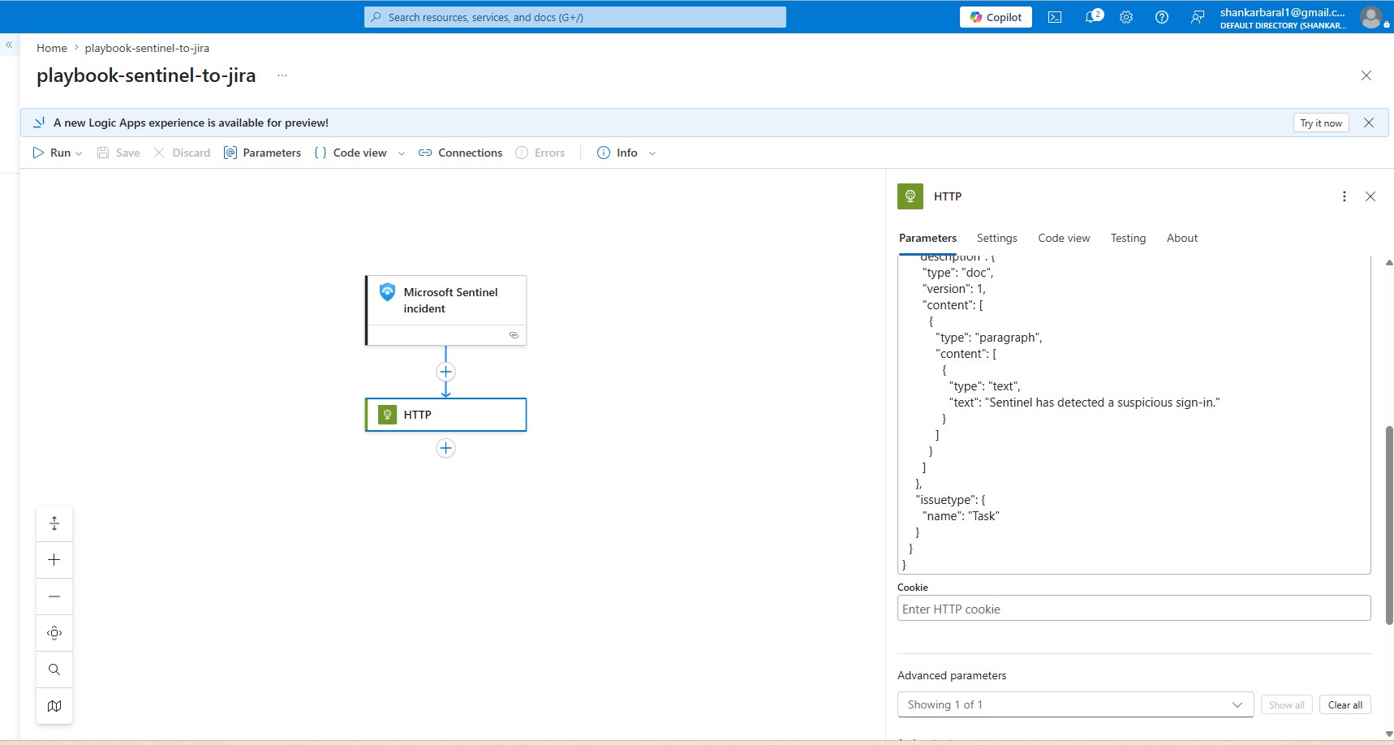Expand the Run dropdown chevron
This screenshot has width=1394, height=745.
click(x=79, y=153)
